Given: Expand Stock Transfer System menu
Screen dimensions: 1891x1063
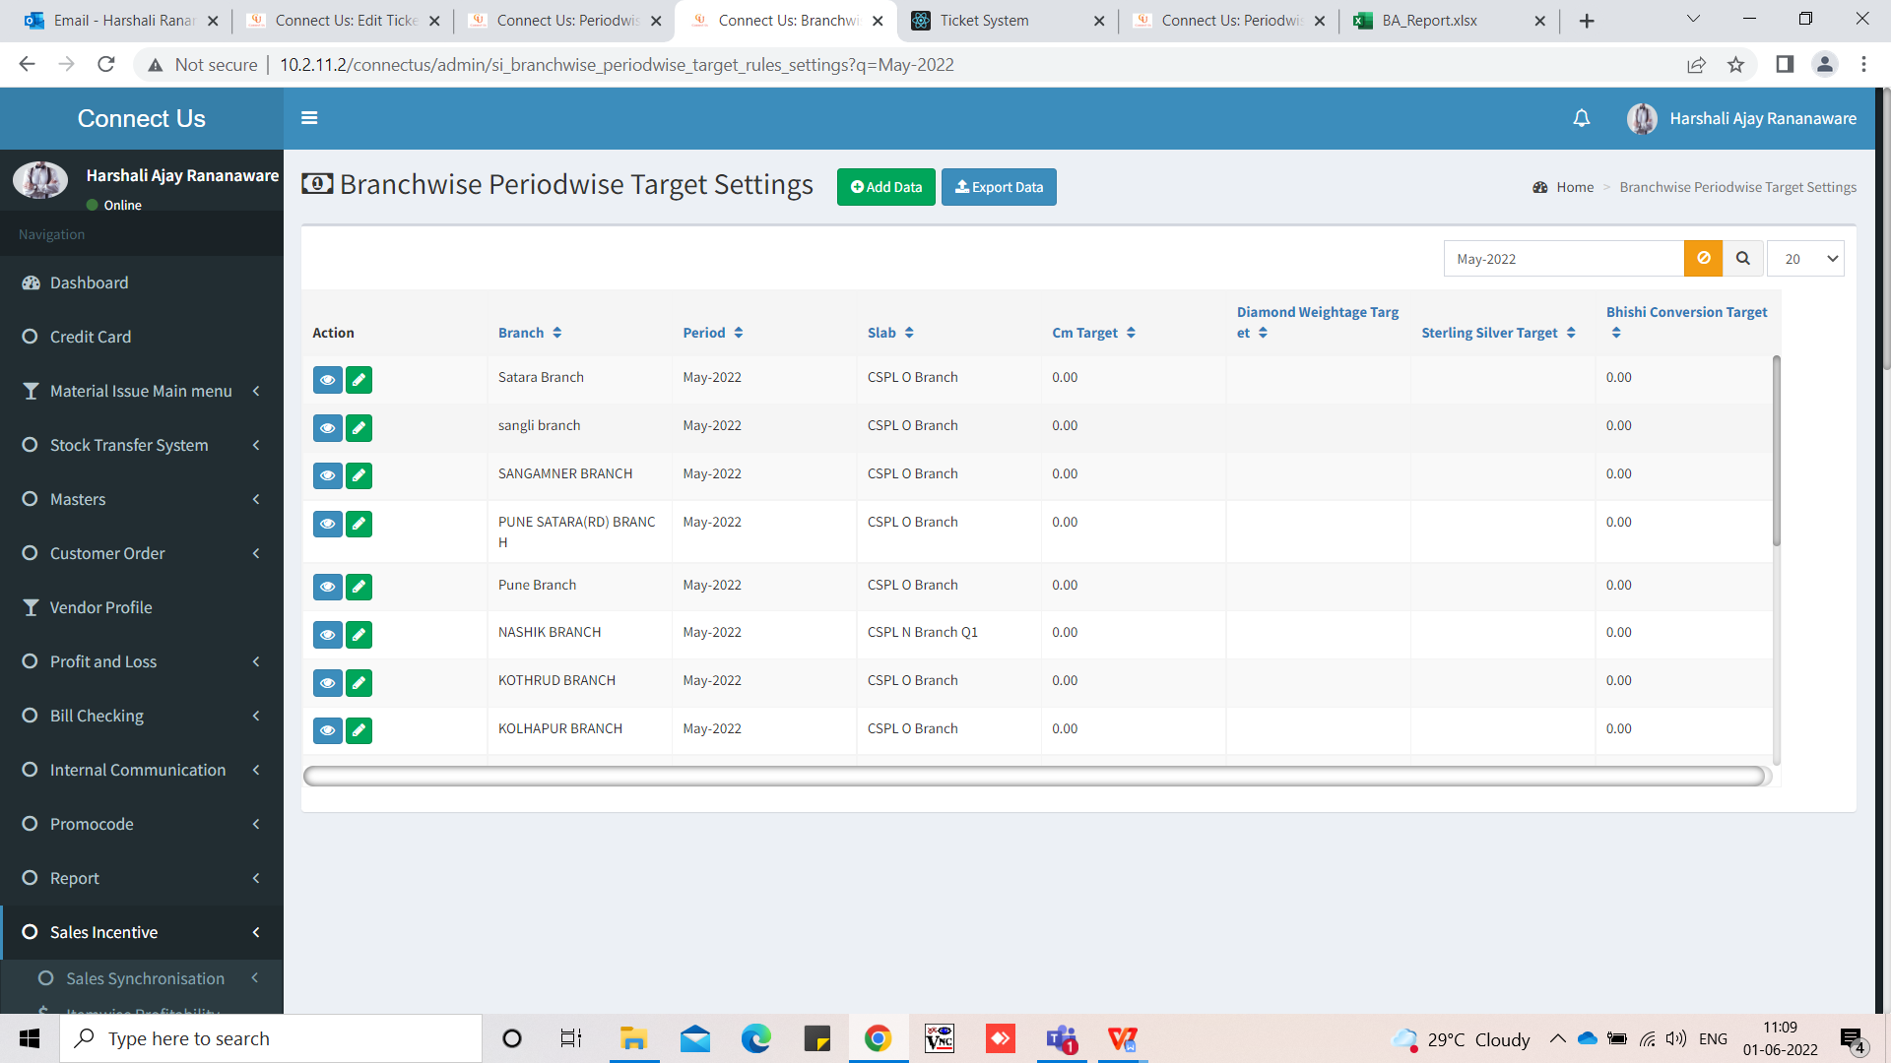Looking at the screenshot, I should point(142,445).
